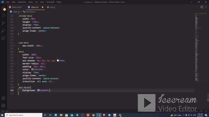Open the Help menu
The width and height of the screenshot is (209, 117).
(x=59, y=2)
